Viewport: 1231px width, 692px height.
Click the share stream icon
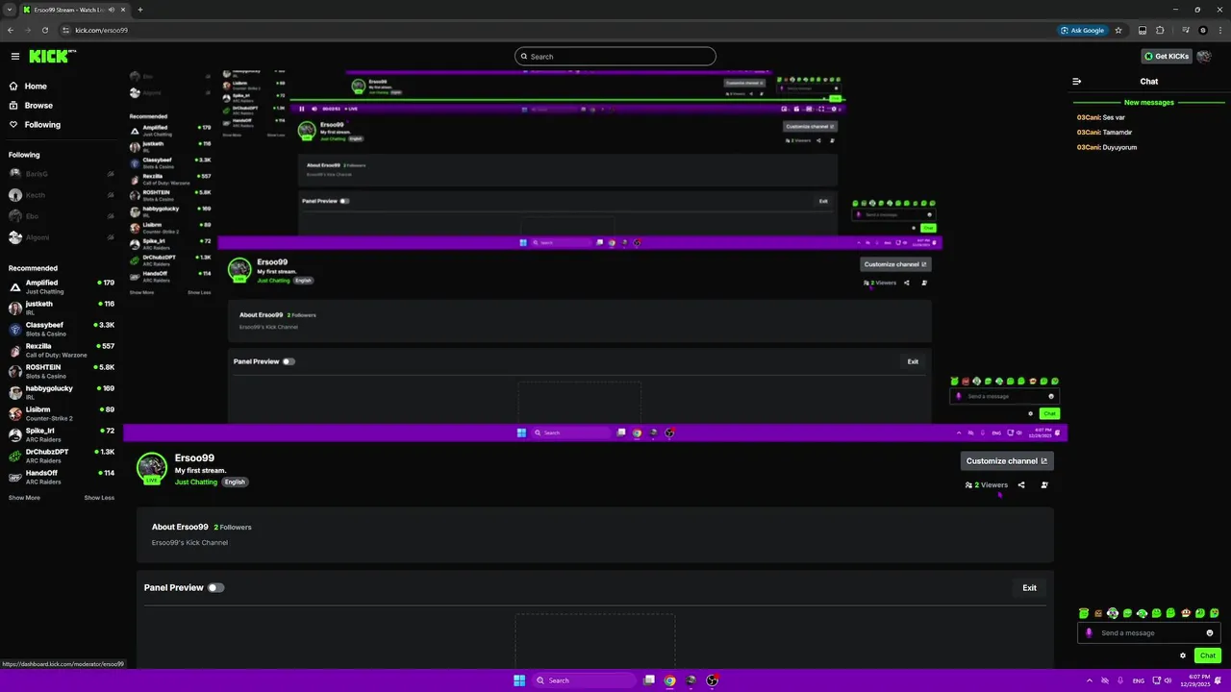coord(1021,485)
